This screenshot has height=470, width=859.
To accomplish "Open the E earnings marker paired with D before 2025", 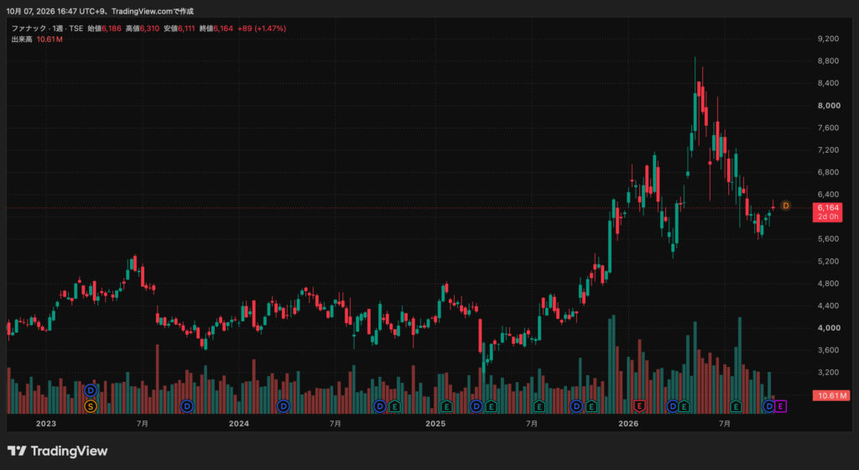I will pos(394,406).
